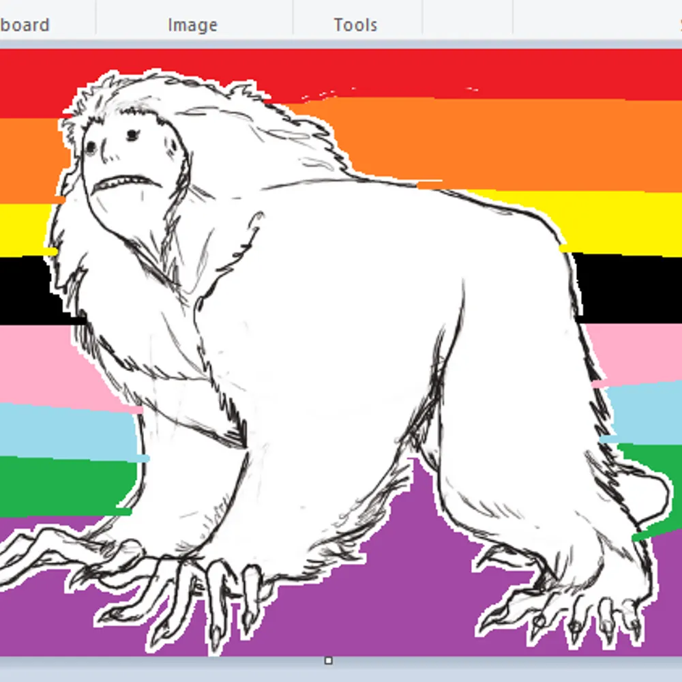Click the Tools ribbon group label

coord(355,25)
